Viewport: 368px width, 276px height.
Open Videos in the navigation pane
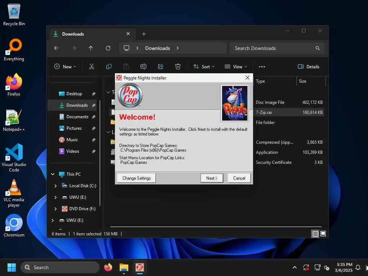tap(73, 151)
